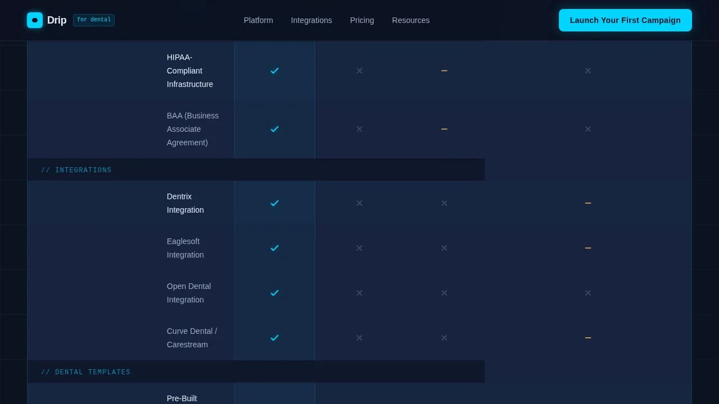Viewport: 719px width, 404px height.
Task: Click the dash icon in the BAA row
Action: (444, 129)
